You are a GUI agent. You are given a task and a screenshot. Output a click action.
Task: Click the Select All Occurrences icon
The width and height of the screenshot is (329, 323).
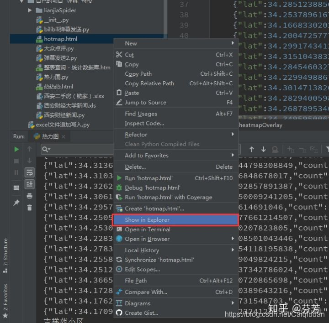[314, 149]
